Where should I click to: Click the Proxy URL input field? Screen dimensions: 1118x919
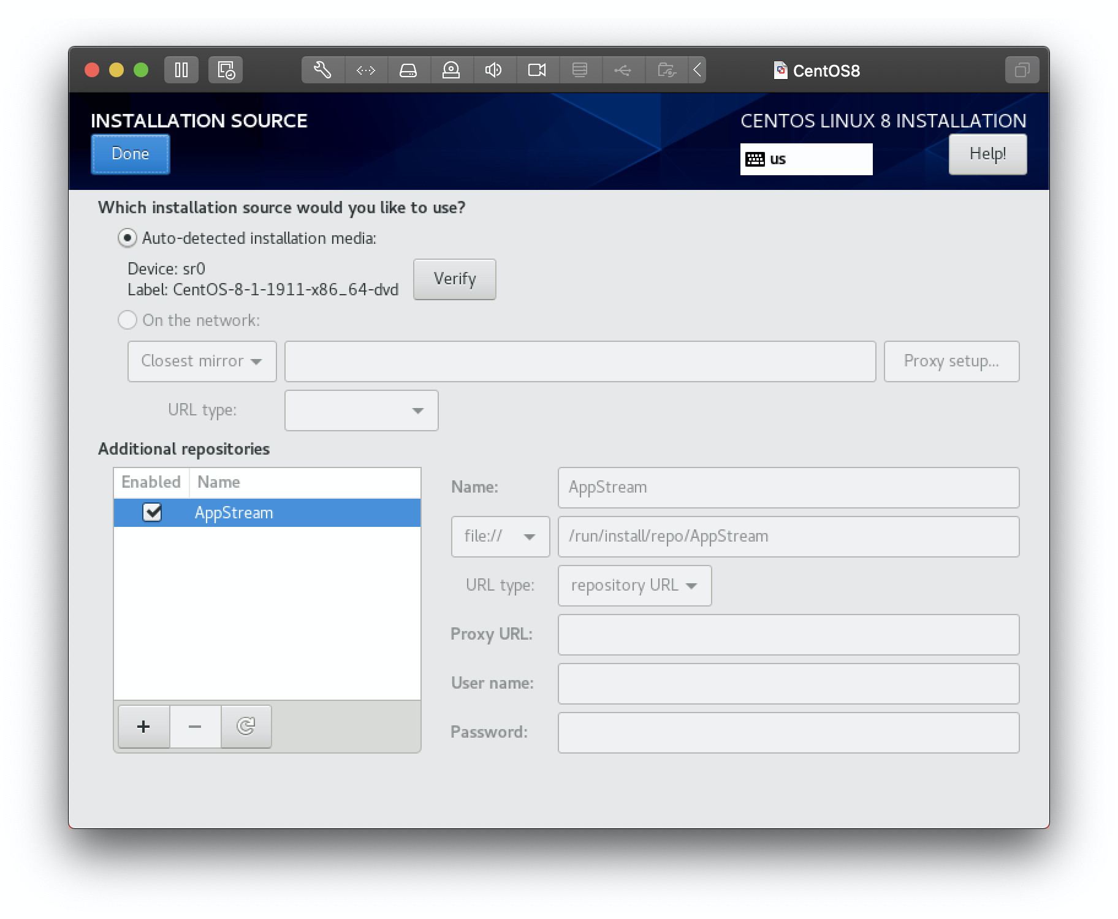(x=788, y=635)
